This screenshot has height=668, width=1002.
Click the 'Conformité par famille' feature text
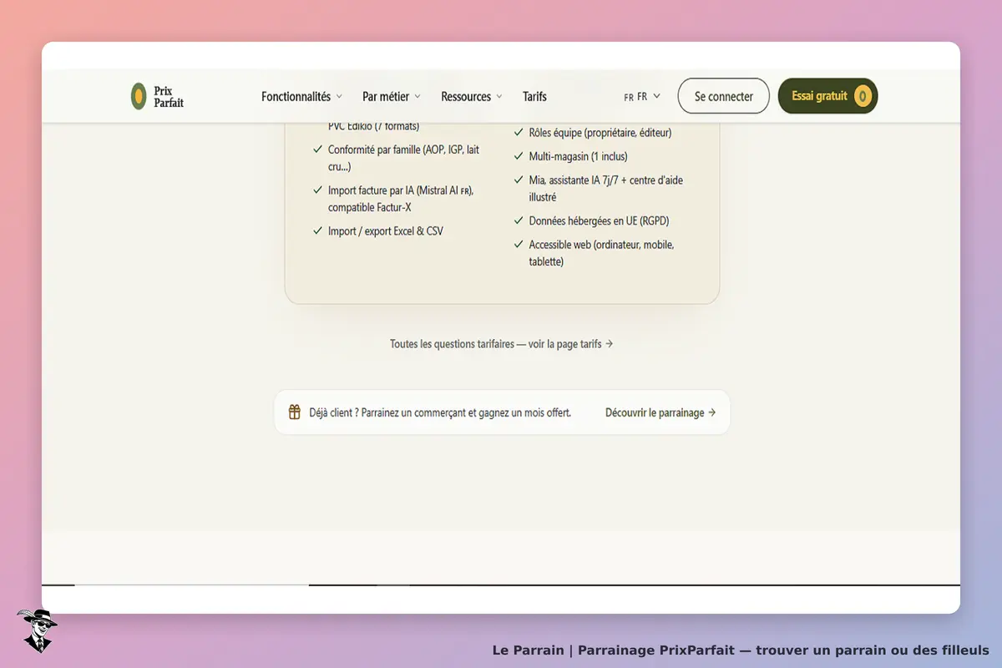pyautogui.click(x=403, y=159)
